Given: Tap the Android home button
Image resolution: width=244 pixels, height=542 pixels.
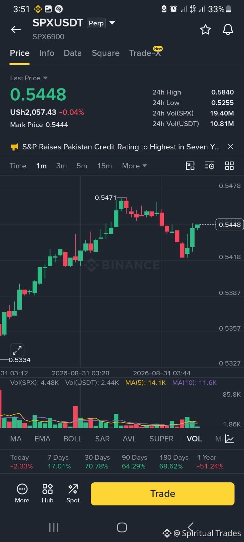Looking at the screenshot, I should tap(122, 527).
